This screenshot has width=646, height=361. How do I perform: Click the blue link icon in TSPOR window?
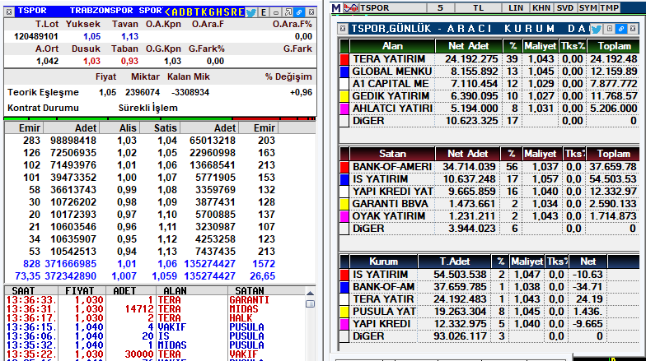click(x=300, y=12)
